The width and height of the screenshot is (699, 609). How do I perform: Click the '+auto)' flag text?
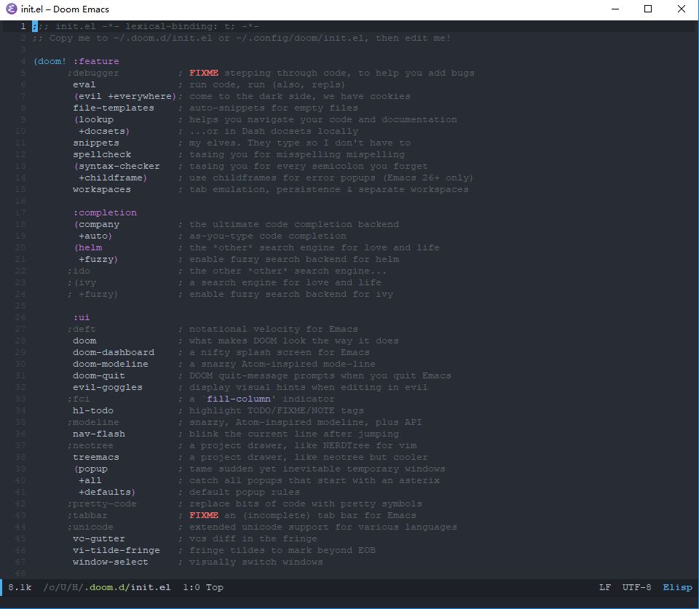pos(95,236)
